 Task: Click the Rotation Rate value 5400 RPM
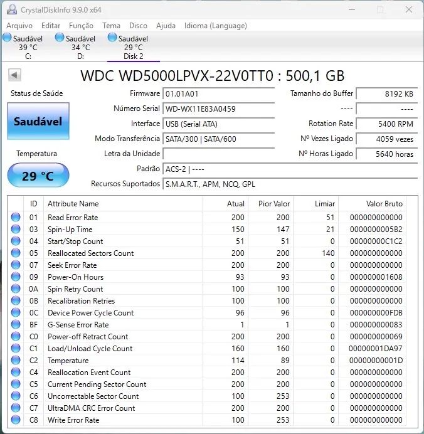pos(386,124)
